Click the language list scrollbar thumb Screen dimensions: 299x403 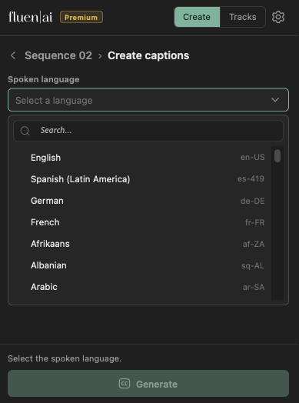pos(277,156)
